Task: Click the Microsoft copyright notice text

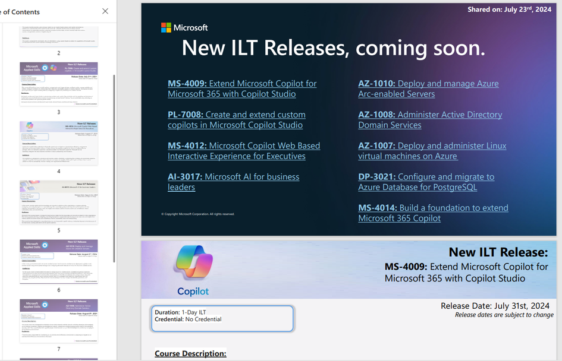Action: coord(198,214)
